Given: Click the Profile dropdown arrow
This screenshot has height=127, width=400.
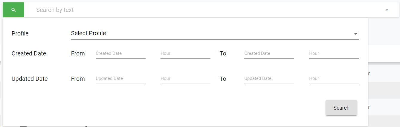Looking at the screenshot, I should [x=355, y=34].
